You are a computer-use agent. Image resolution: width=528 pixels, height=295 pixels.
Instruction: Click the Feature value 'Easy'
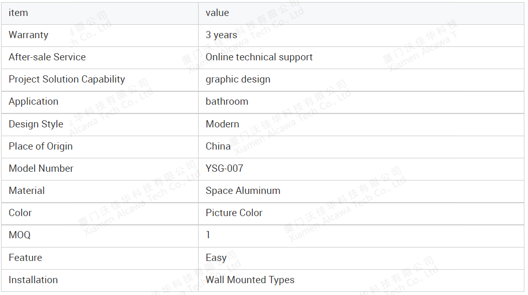pyautogui.click(x=216, y=258)
